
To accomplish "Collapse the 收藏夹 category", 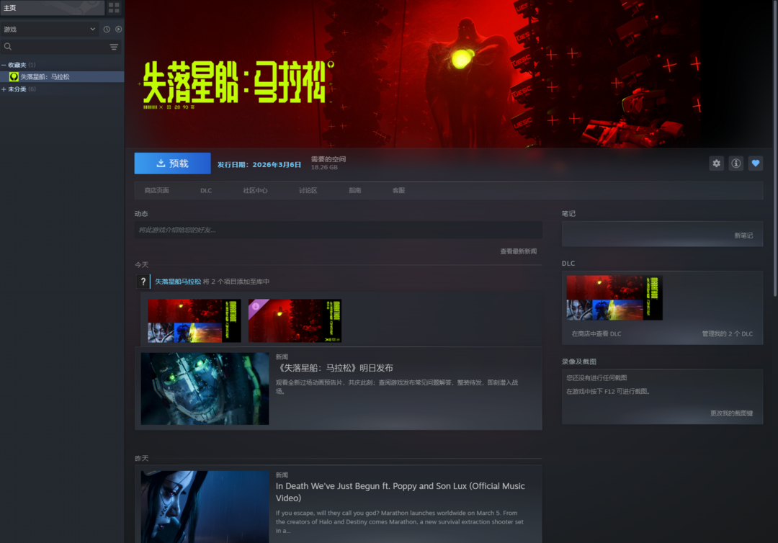I will tap(4, 65).
